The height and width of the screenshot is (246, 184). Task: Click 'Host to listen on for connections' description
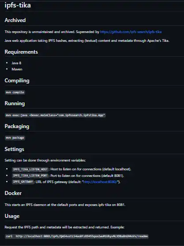pyautogui.click(x=91, y=169)
